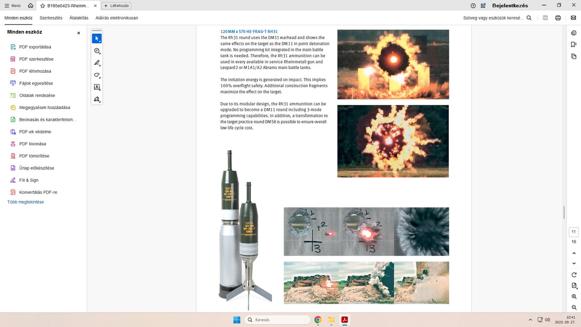The width and height of the screenshot is (581, 327).
Task: Click the ammunition rounds image
Action: pyautogui.click(x=245, y=231)
